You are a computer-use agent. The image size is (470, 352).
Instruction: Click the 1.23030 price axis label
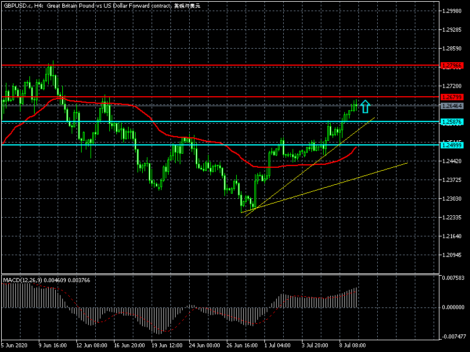452,198
